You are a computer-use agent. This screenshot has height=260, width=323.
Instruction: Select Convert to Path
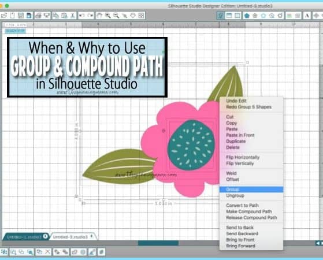click(243, 206)
